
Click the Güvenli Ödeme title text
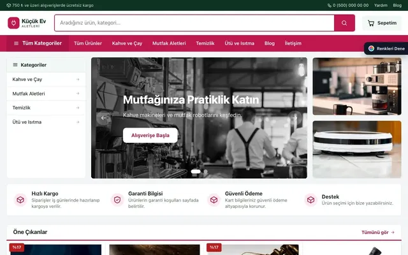click(244, 194)
